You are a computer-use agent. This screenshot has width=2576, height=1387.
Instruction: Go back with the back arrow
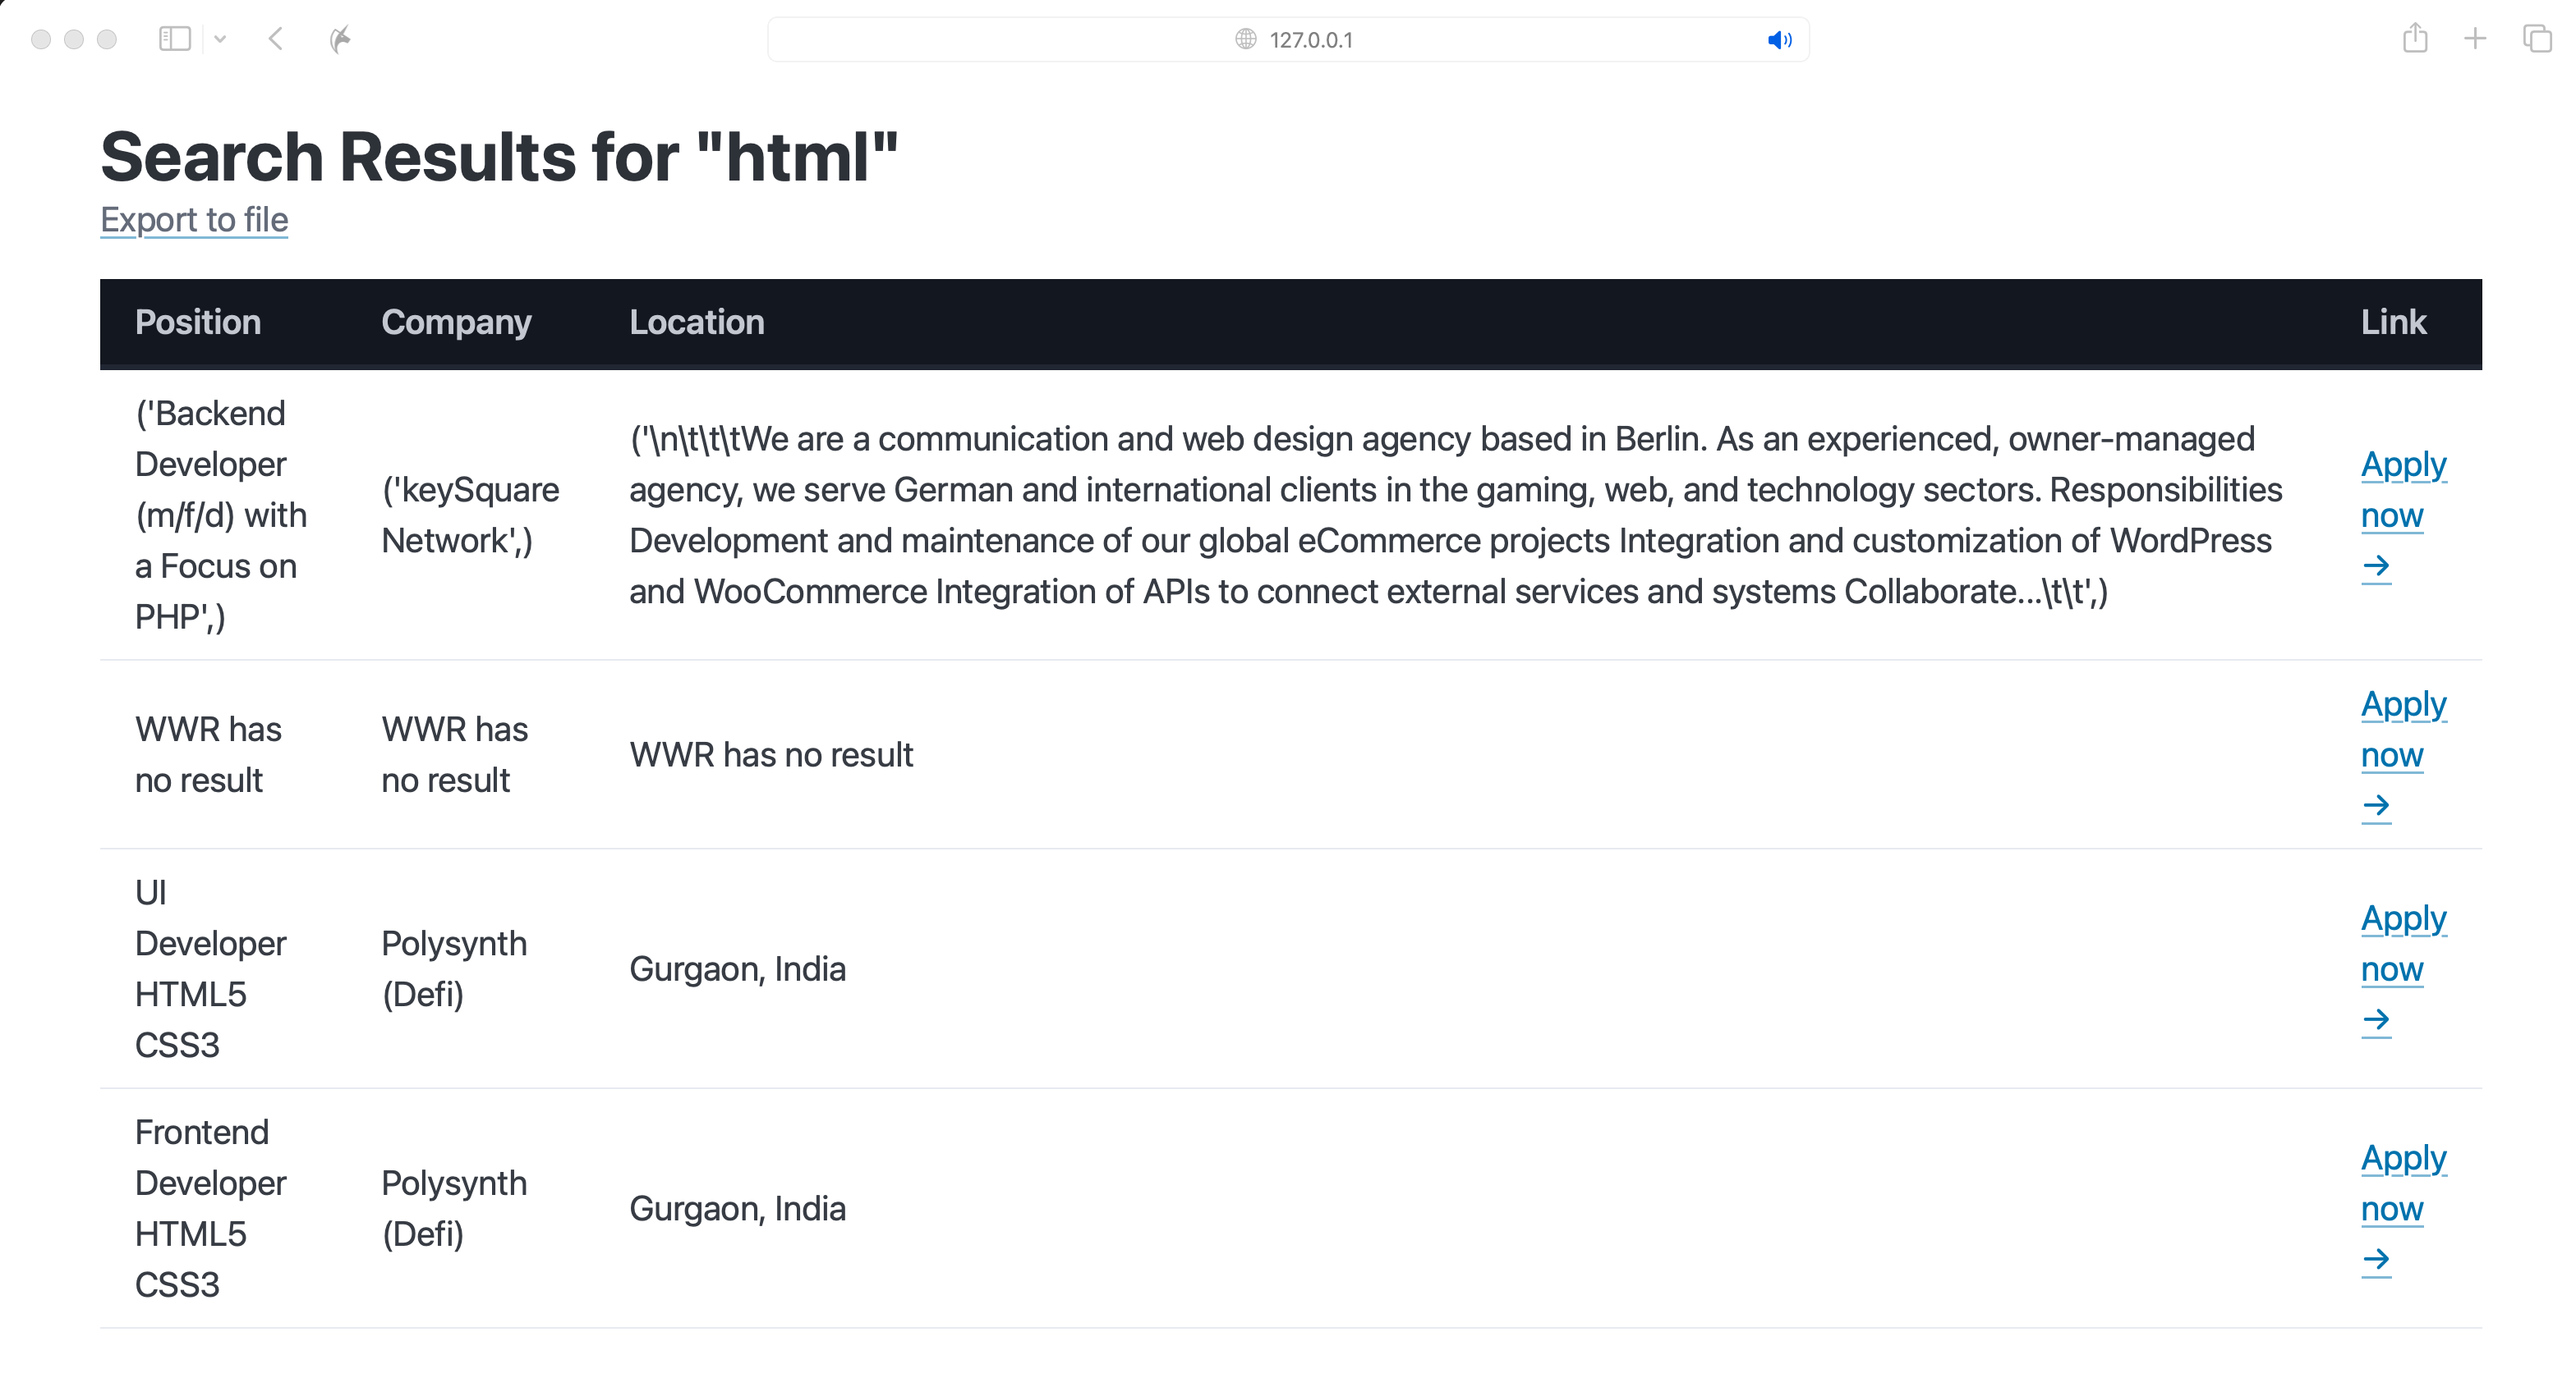coord(277,39)
